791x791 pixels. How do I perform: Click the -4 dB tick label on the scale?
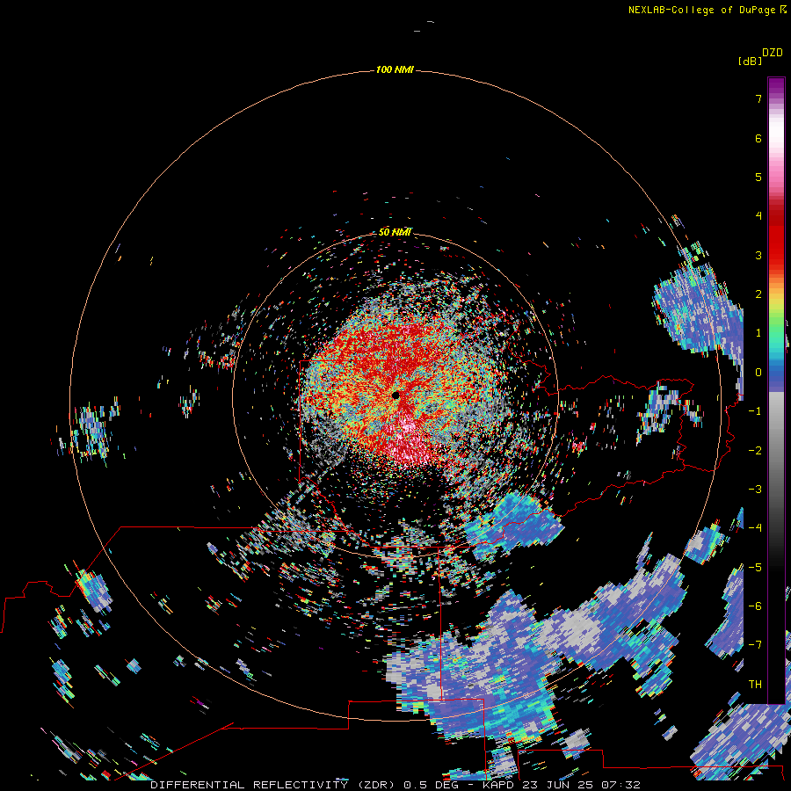tap(755, 527)
